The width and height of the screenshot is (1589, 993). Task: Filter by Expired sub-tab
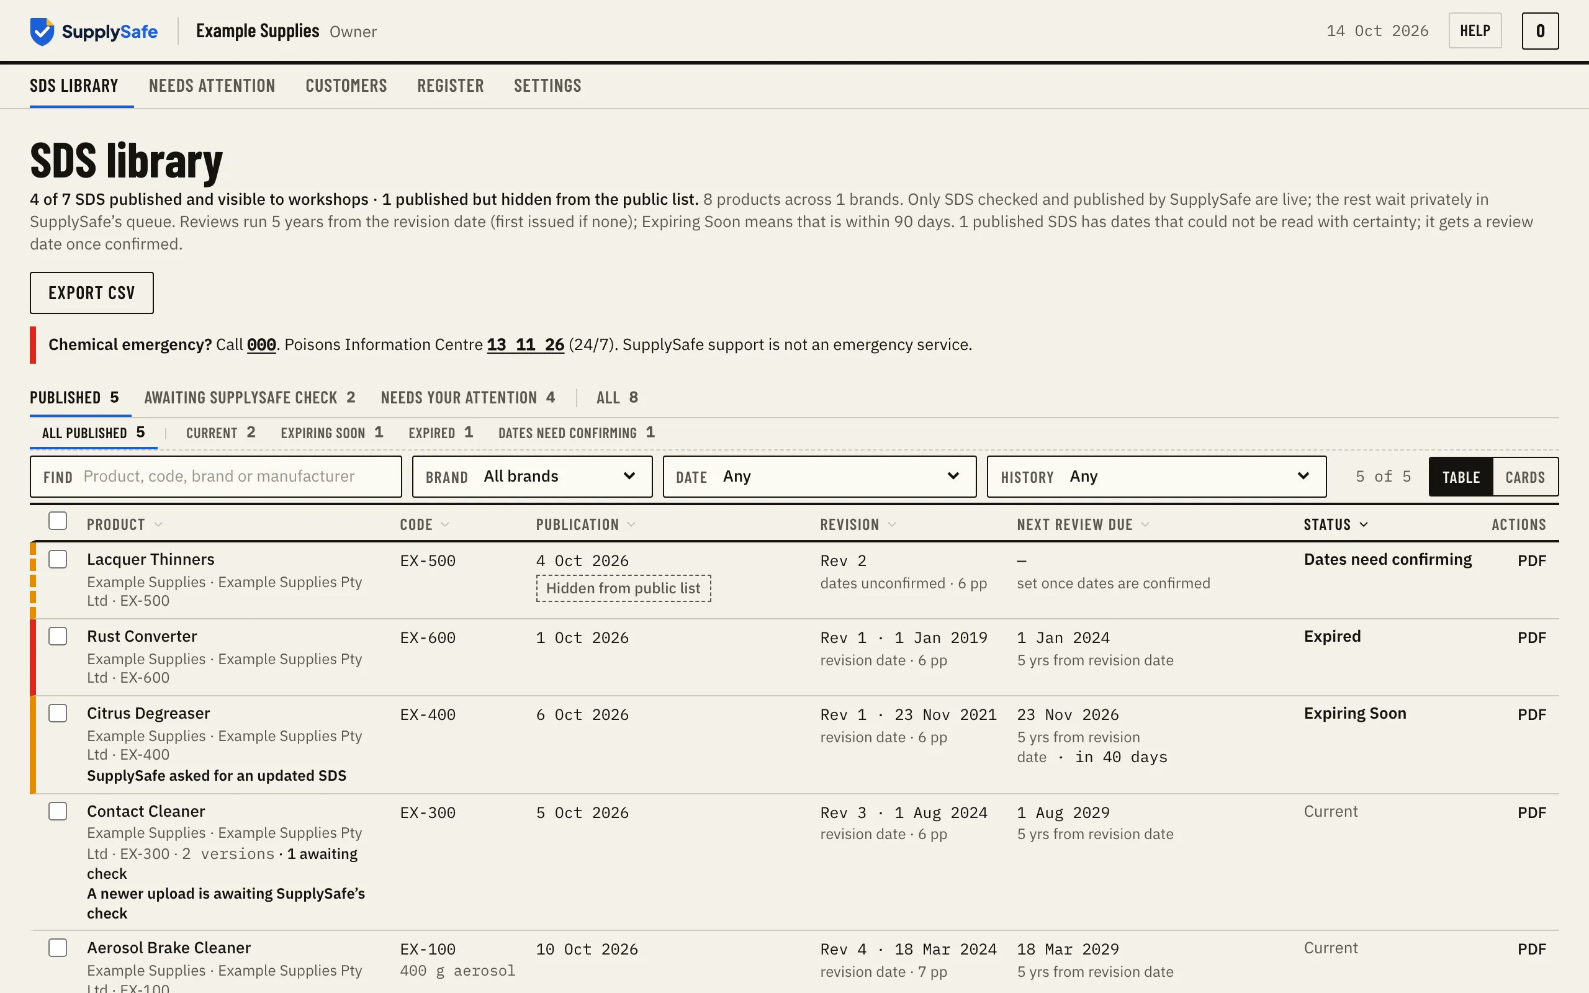coord(441,433)
